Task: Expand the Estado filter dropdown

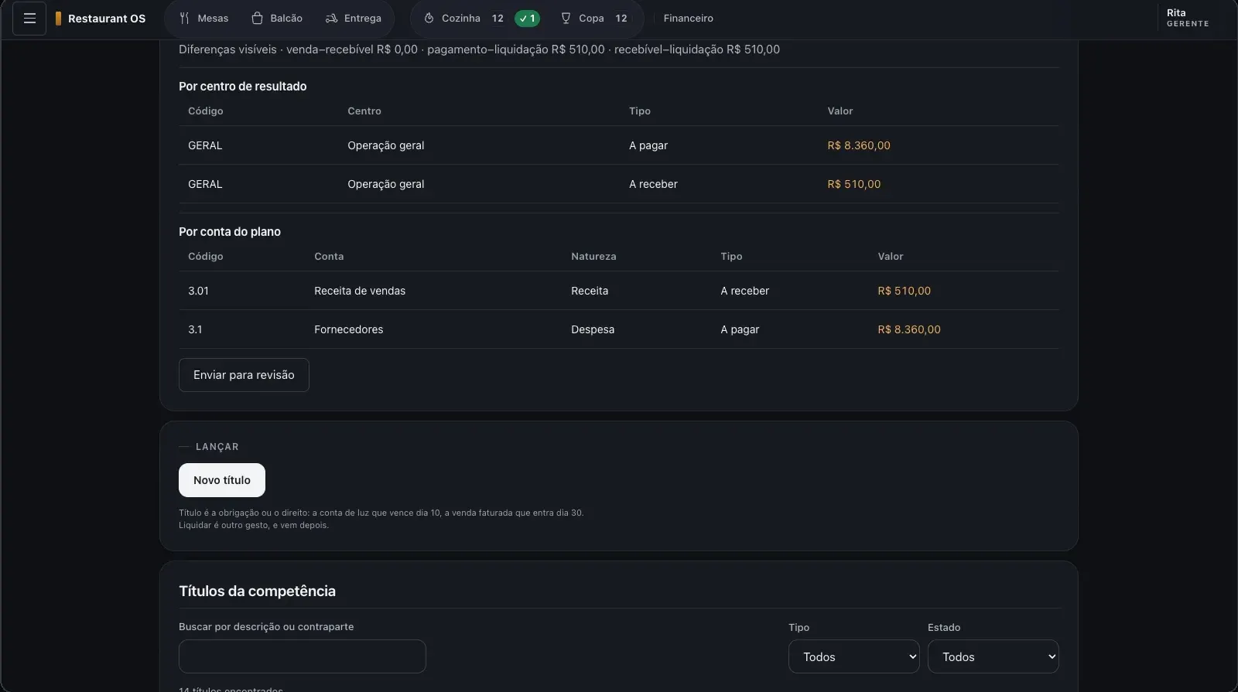Action: pos(993,656)
